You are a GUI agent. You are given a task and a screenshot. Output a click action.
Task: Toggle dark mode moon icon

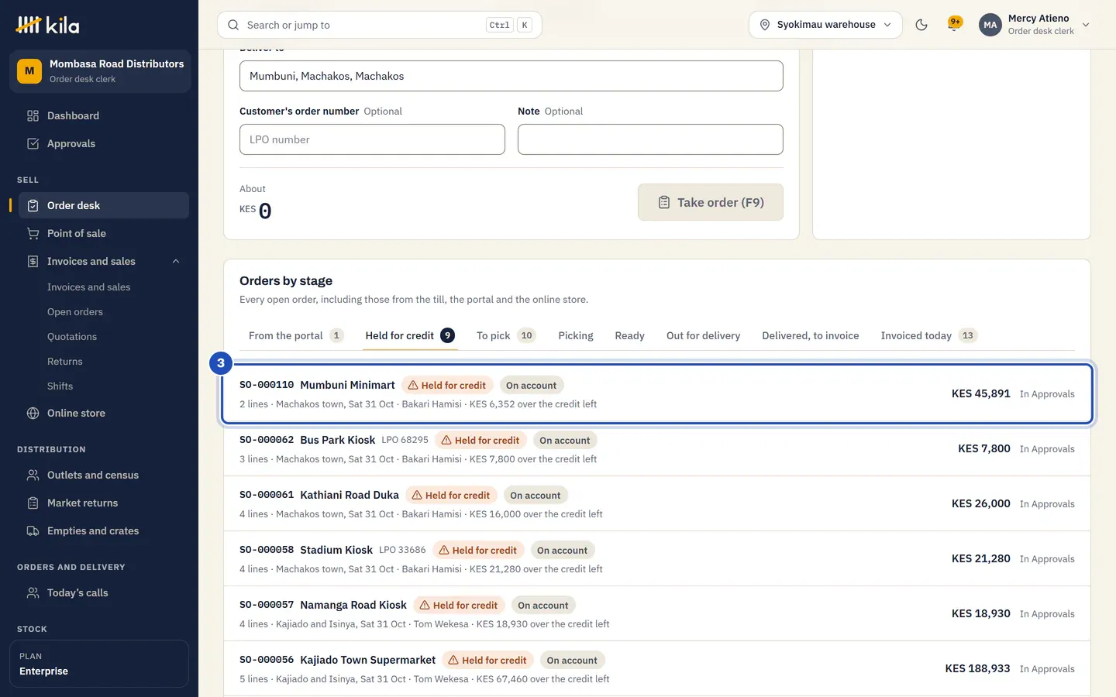point(921,25)
